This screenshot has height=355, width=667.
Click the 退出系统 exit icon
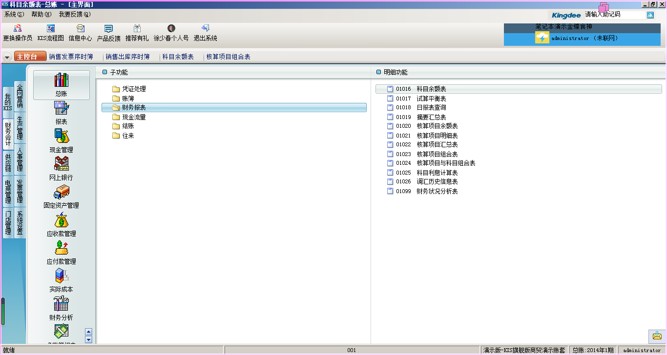point(205,33)
